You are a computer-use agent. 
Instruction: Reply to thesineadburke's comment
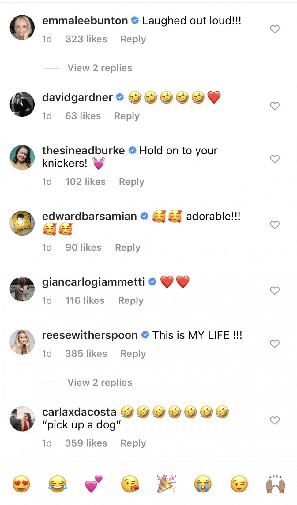[x=131, y=182]
